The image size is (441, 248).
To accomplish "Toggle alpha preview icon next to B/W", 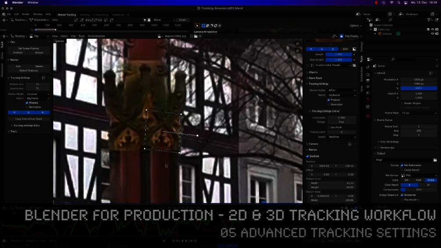I will point(354,49).
